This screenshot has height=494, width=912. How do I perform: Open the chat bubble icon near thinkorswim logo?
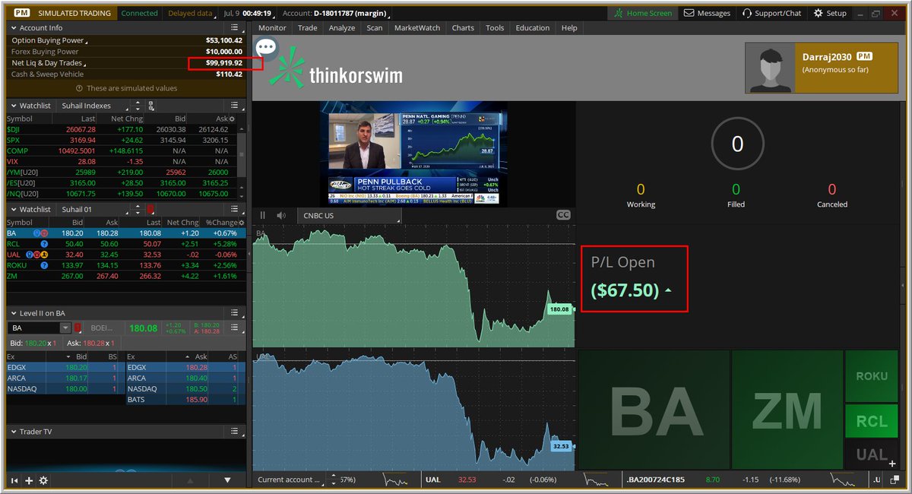click(266, 48)
